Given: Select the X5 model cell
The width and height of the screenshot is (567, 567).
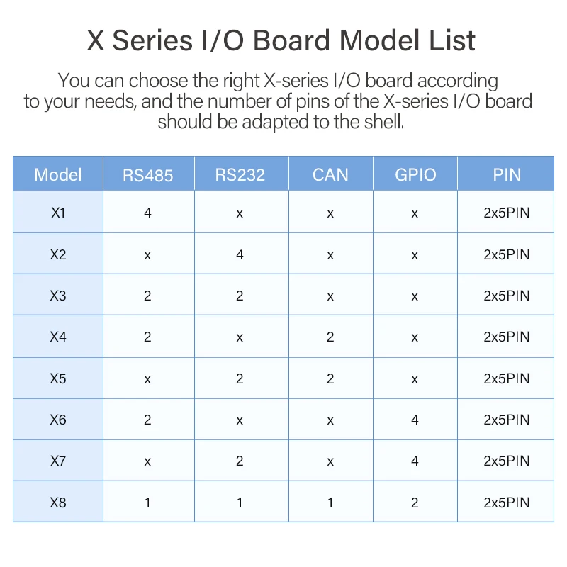Looking at the screenshot, I should click(58, 378).
